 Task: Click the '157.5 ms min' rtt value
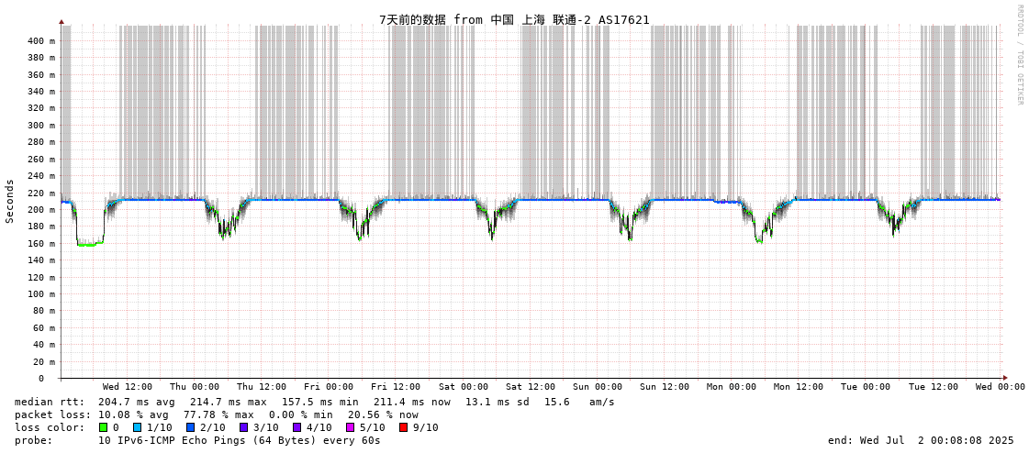click(x=319, y=402)
